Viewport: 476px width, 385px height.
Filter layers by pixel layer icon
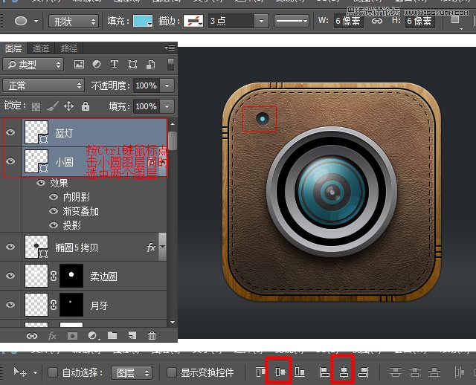click(79, 65)
